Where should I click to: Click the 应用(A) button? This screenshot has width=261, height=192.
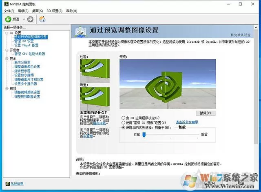(210, 183)
